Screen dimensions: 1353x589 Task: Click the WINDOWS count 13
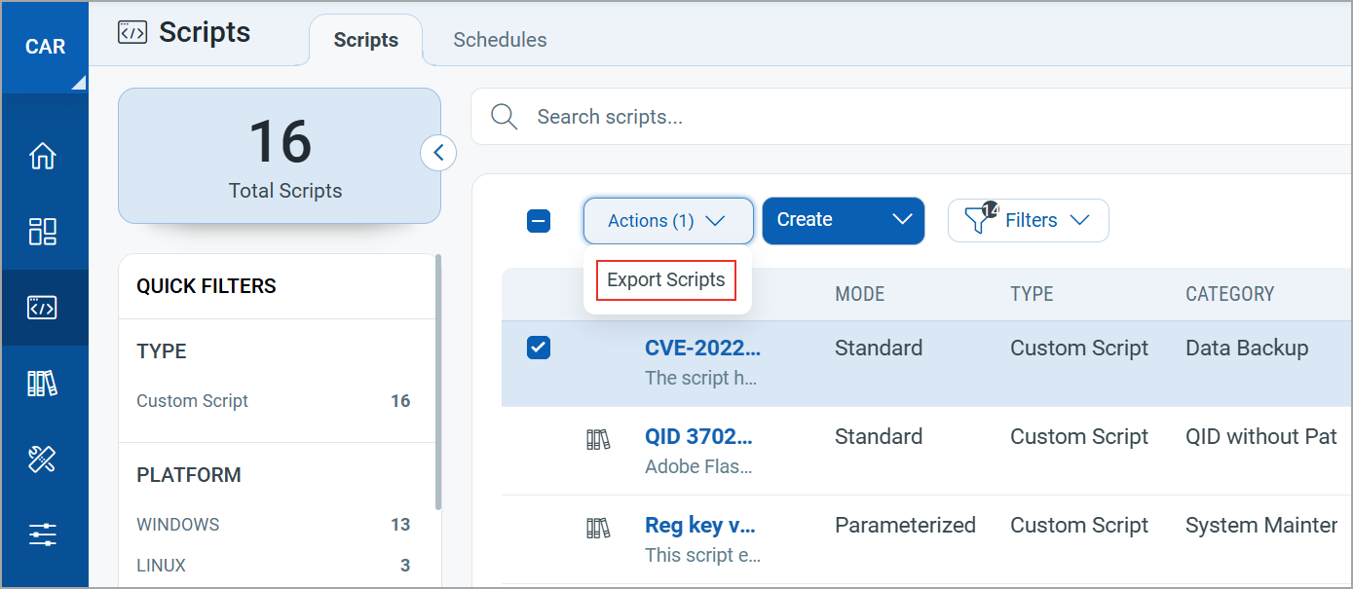pos(400,525)
